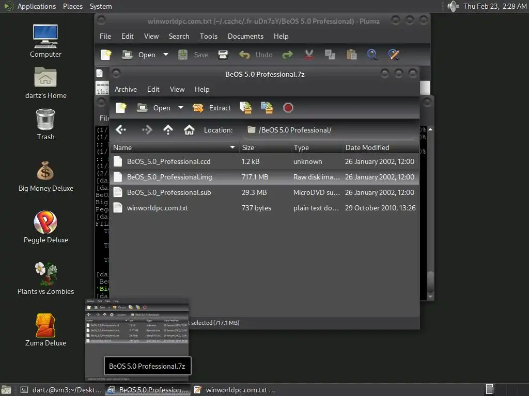
Task: Click the redo arrow icon in Pluma
Action: pyautogui.click(x=287, y=55)
